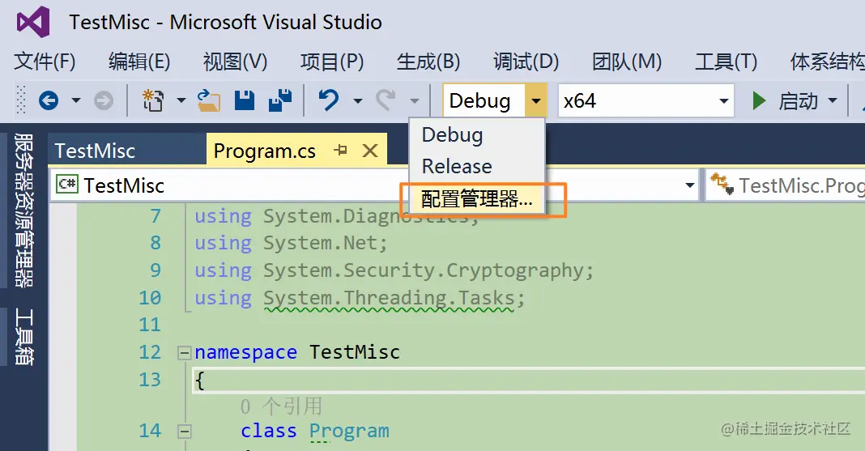Click the 'Program' class name on line 14
The height and width of the screenshot is (451, 865).
(x=349, y=431)
